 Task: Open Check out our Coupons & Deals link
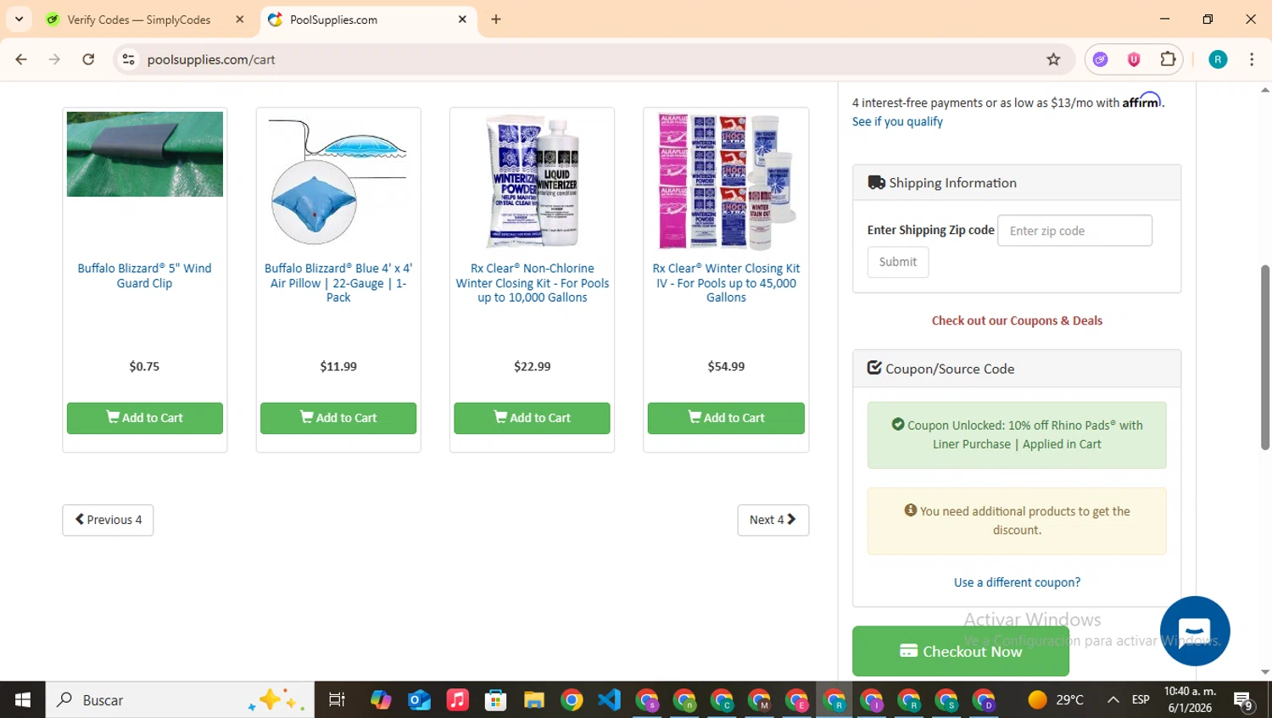pos(1017,320)
